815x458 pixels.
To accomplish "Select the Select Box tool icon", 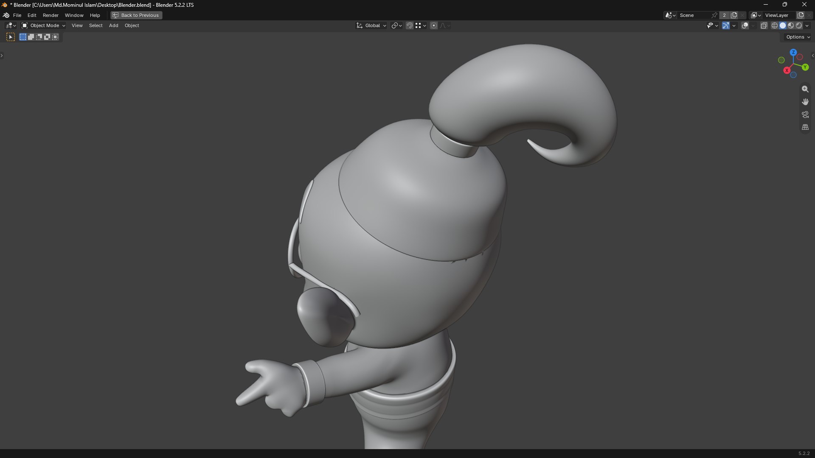I will [11, 37].
